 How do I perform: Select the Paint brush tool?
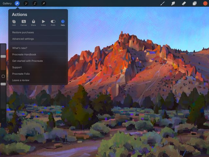(x=163, y=3)
